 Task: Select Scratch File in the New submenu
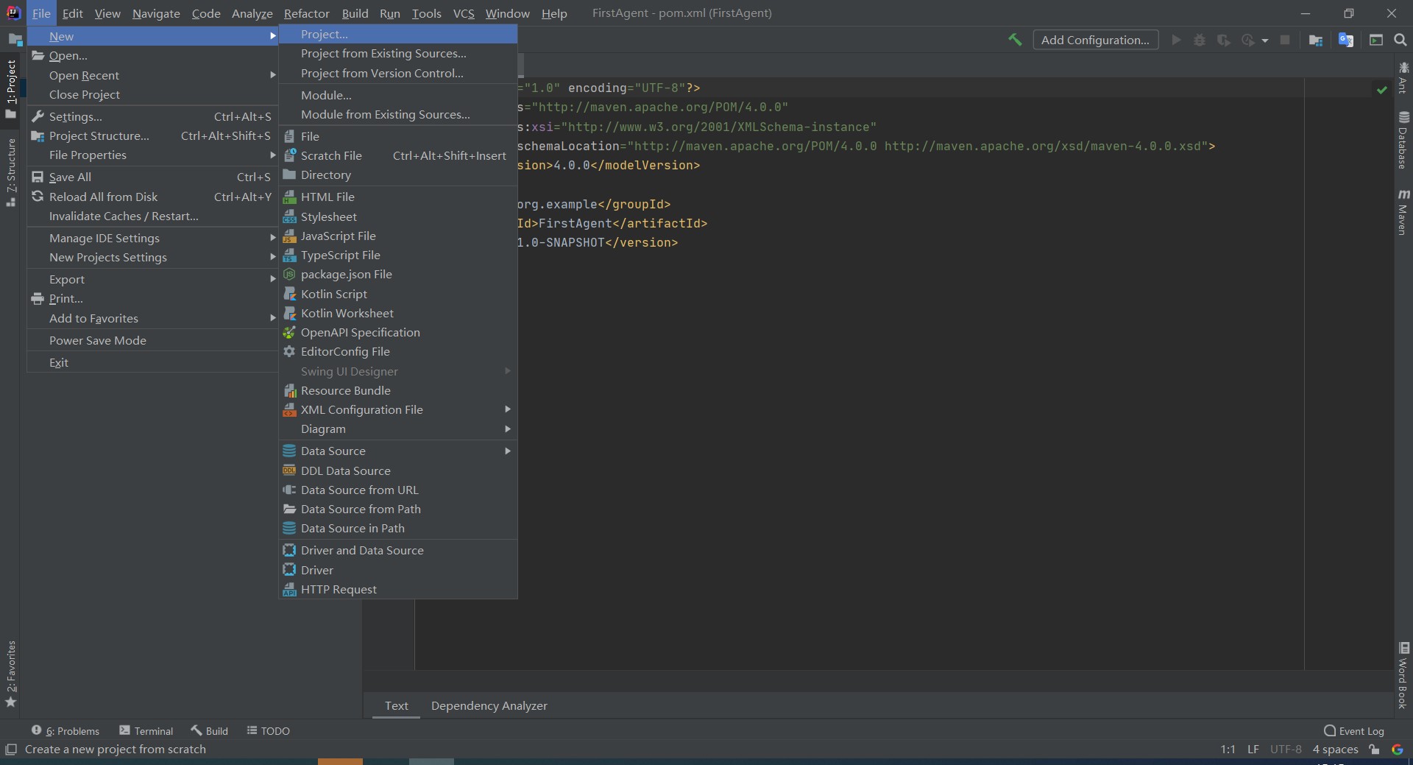click(398, 155)
